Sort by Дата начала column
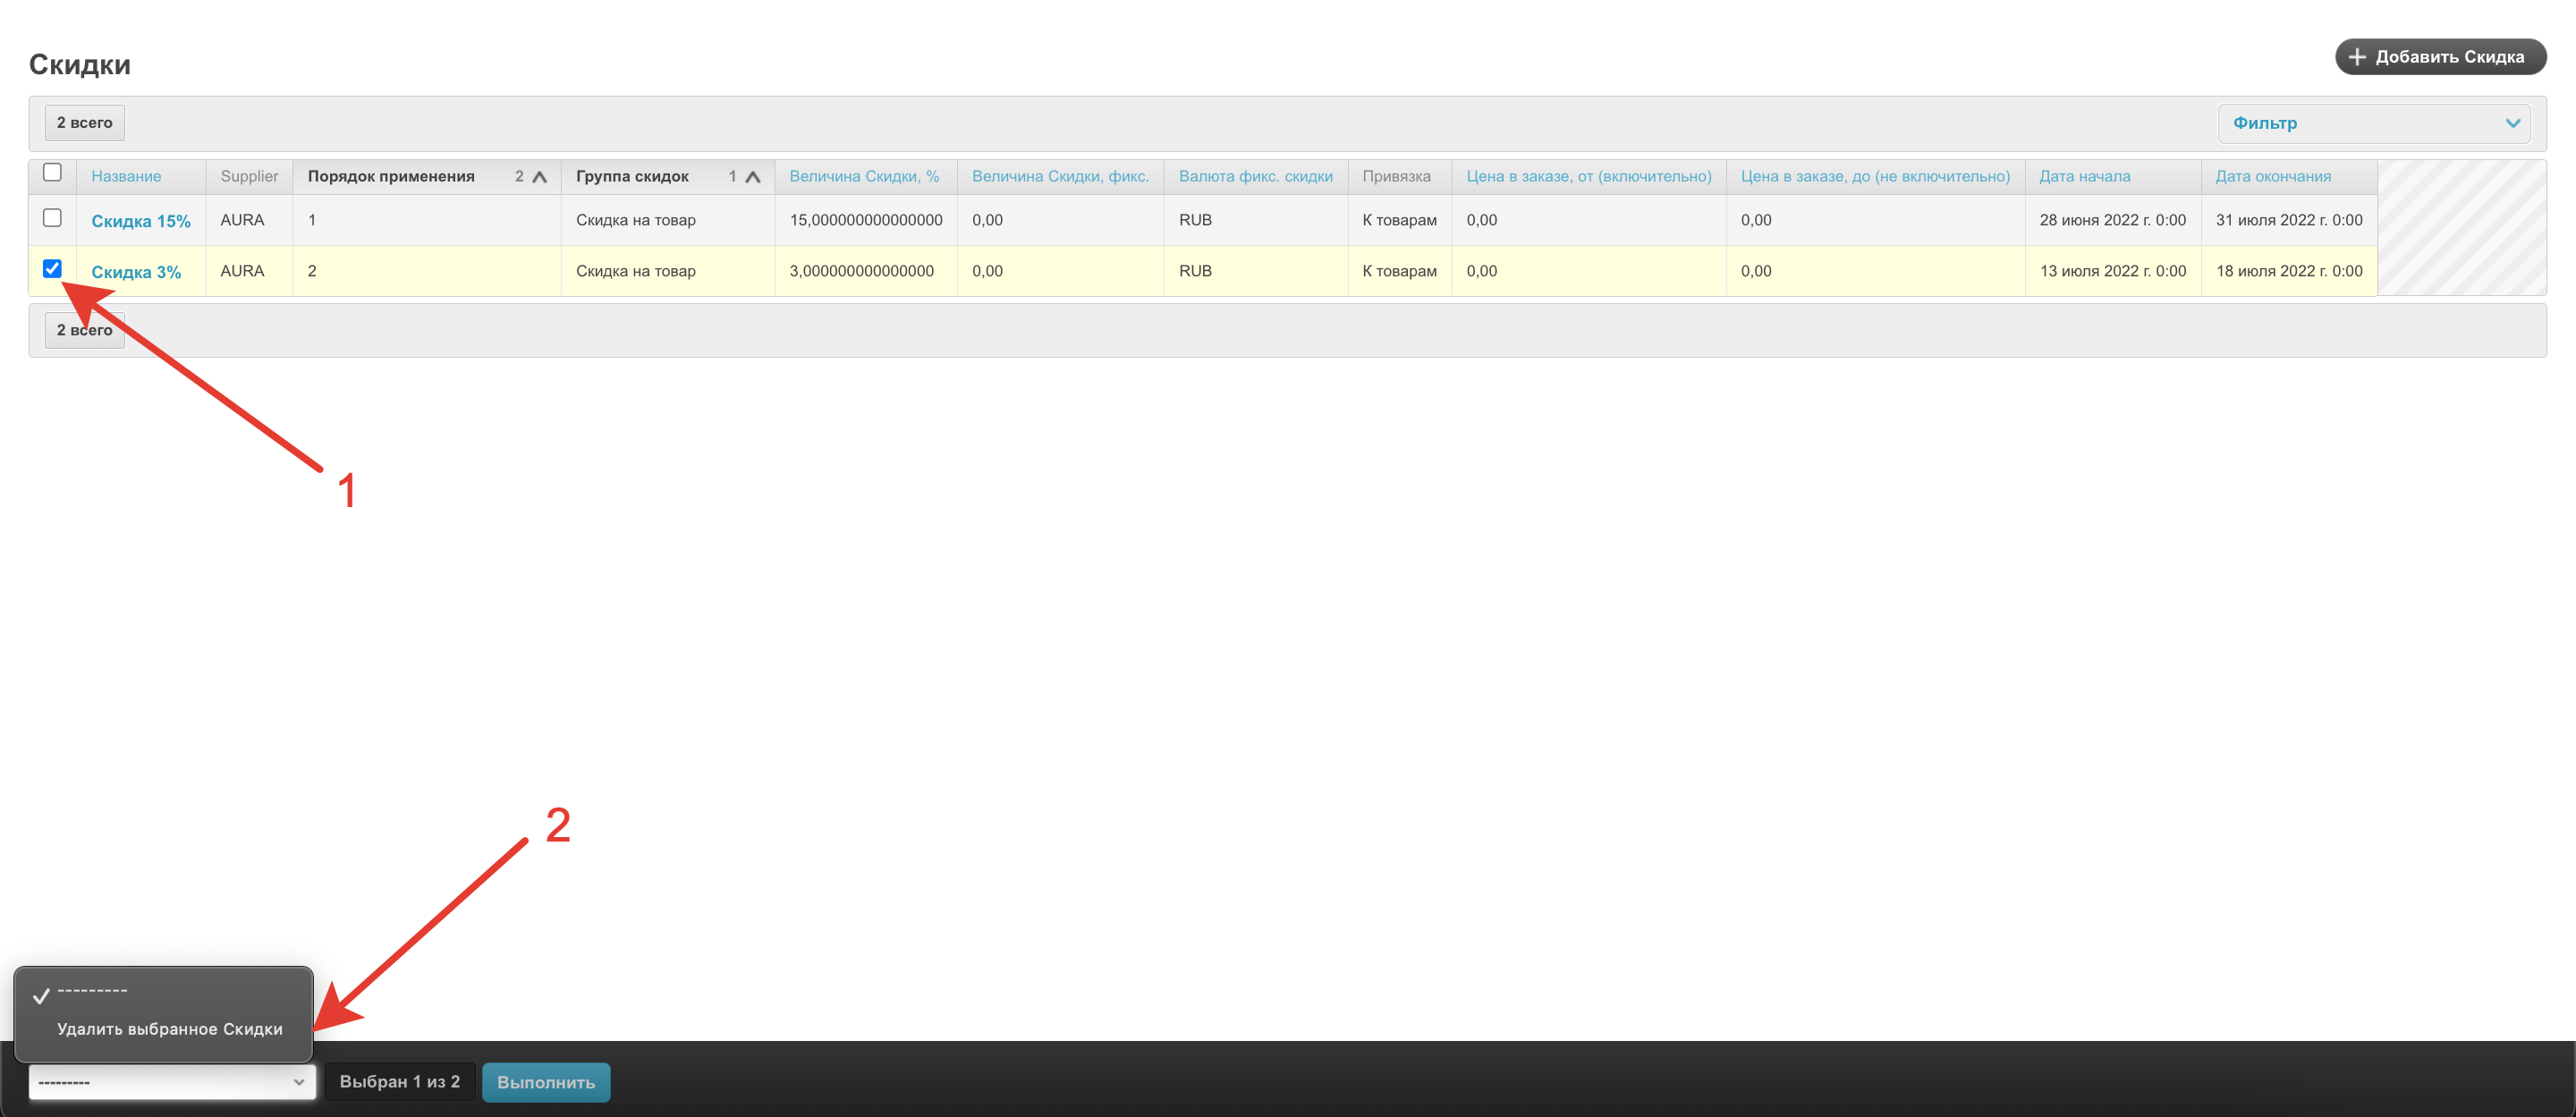Screen dimensions: 2576x1117 click(2084, 176)
